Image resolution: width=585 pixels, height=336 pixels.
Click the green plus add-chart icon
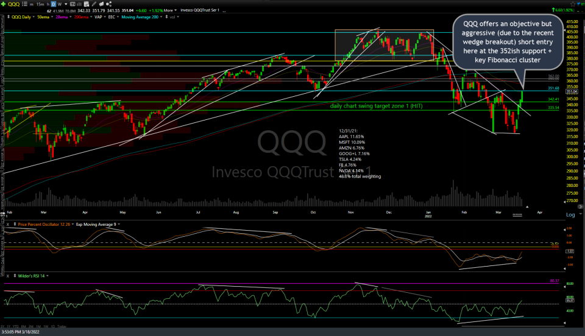(4, 4)
